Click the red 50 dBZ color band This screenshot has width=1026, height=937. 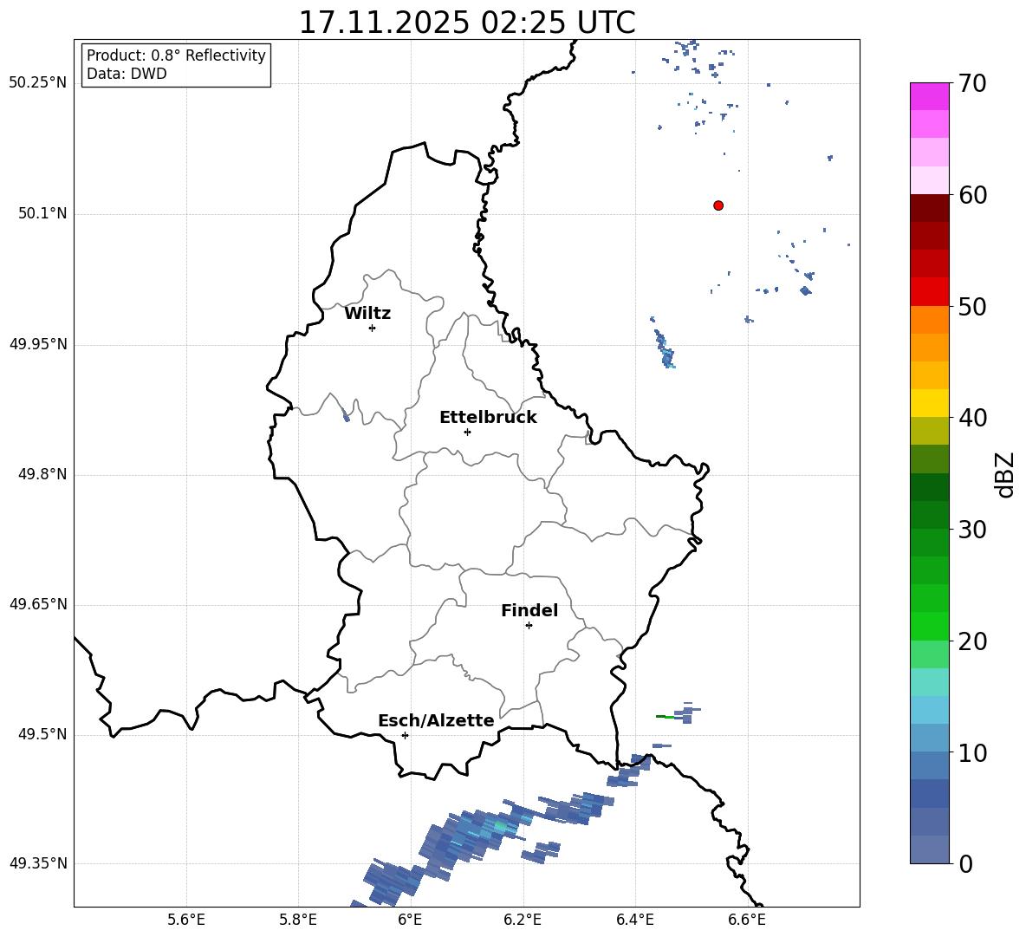click(929, 292)
